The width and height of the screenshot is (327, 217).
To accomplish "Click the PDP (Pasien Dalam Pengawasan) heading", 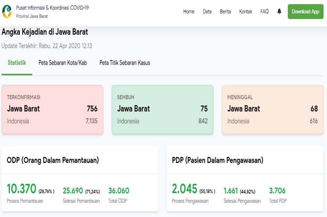I will point(217,160).
